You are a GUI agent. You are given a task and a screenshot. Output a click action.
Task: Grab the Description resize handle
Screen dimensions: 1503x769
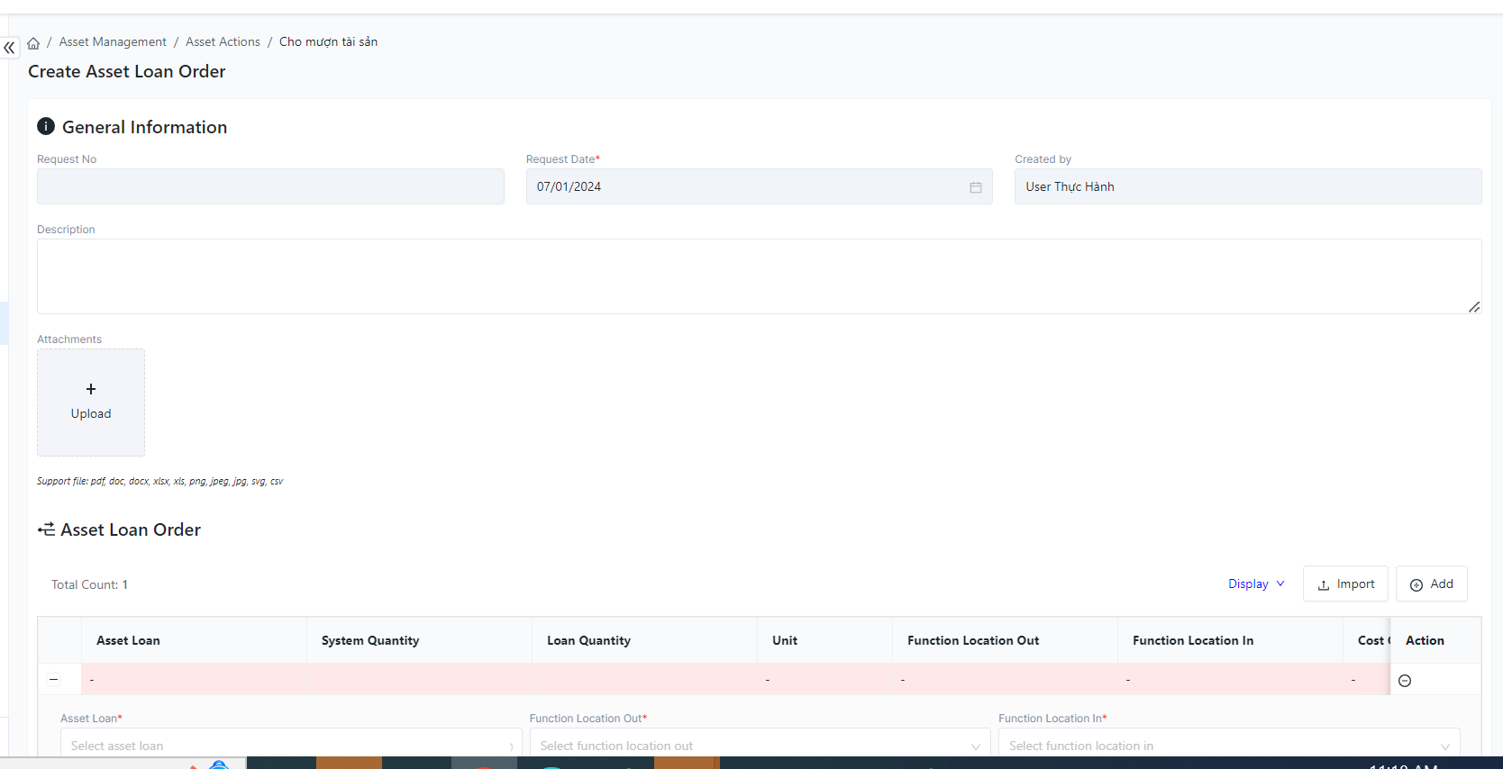(x=1474, y=307)
